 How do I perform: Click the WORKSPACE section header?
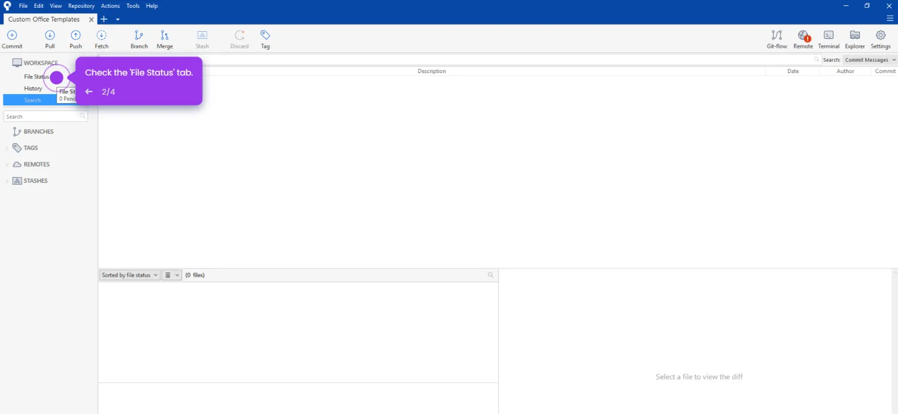(35, 63)
